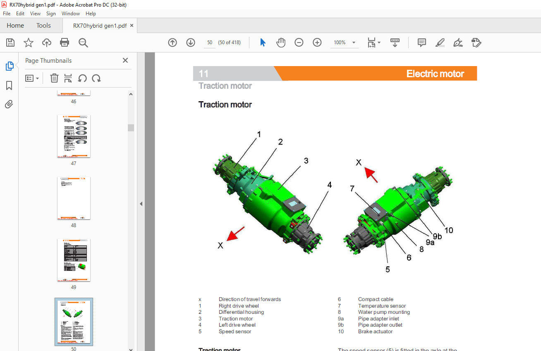Select the page 48 thumbnail
This screenshot has height=351, width=541.
[74, 198]
